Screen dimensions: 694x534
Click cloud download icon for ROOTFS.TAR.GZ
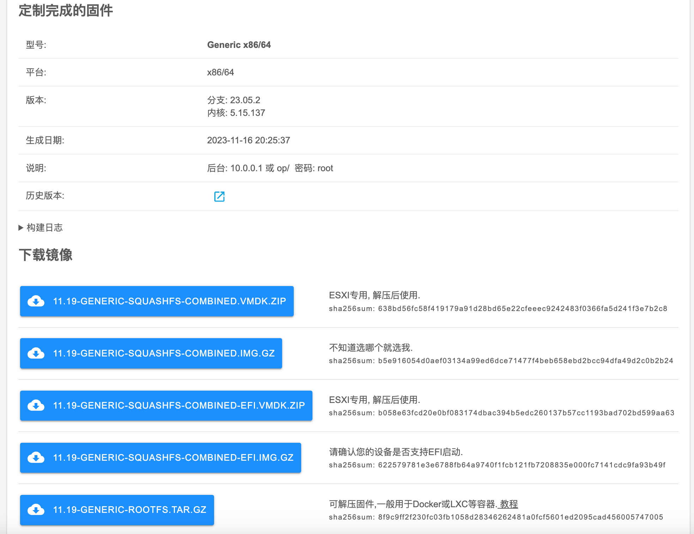(36, 510)
